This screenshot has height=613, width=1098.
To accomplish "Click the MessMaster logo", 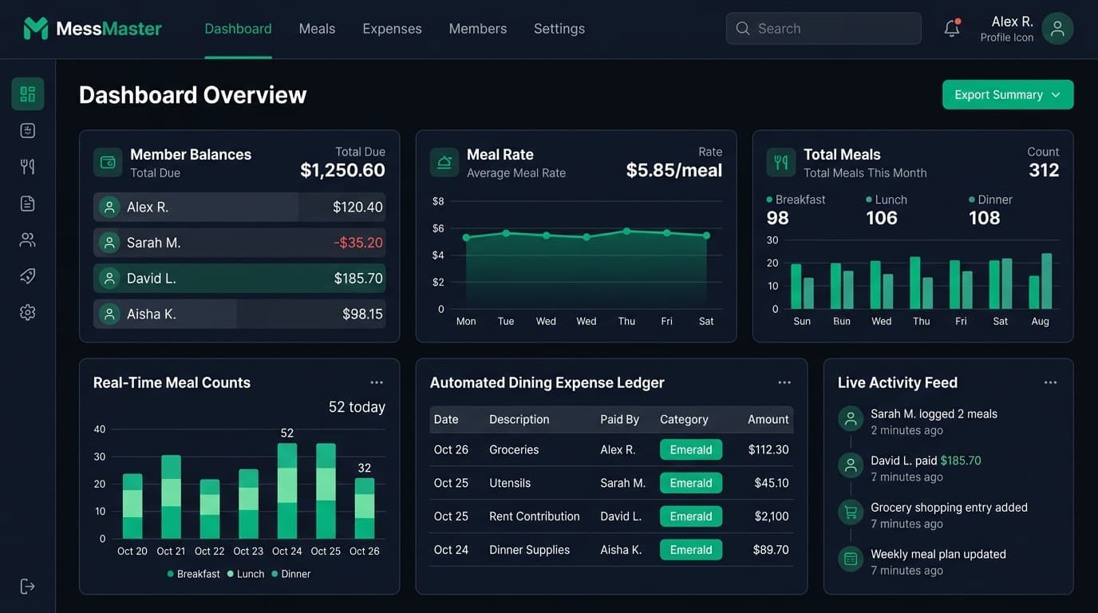I will coord(93,29).
